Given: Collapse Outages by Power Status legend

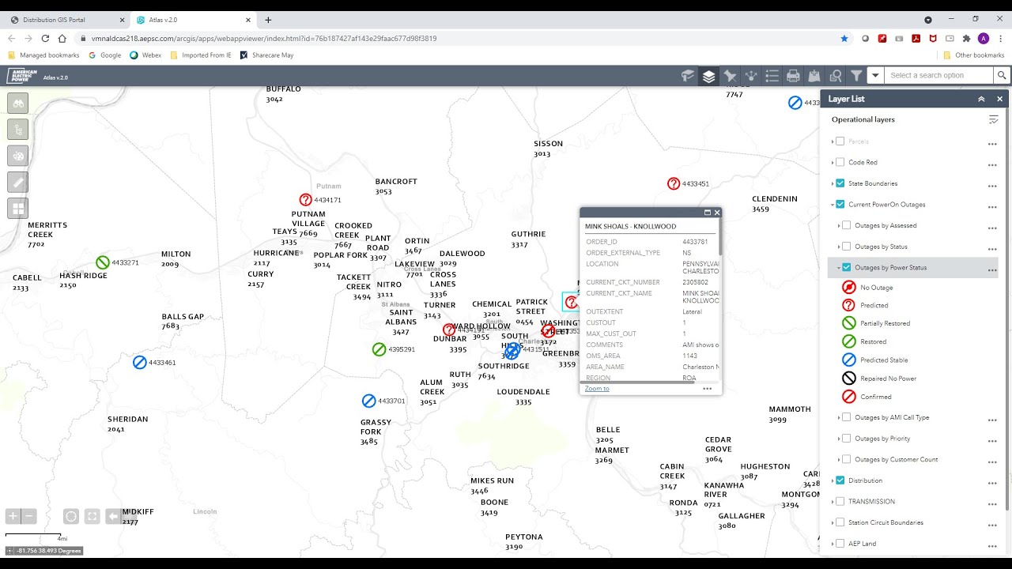Looking at the screenshot, I should (839, 268).
